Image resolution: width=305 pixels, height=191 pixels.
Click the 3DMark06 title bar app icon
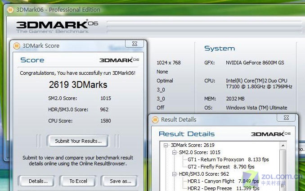(x=10, y=10)
